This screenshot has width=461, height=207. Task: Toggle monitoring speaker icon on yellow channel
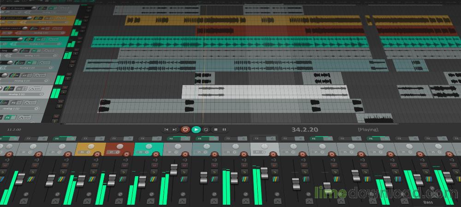point(96,161)
